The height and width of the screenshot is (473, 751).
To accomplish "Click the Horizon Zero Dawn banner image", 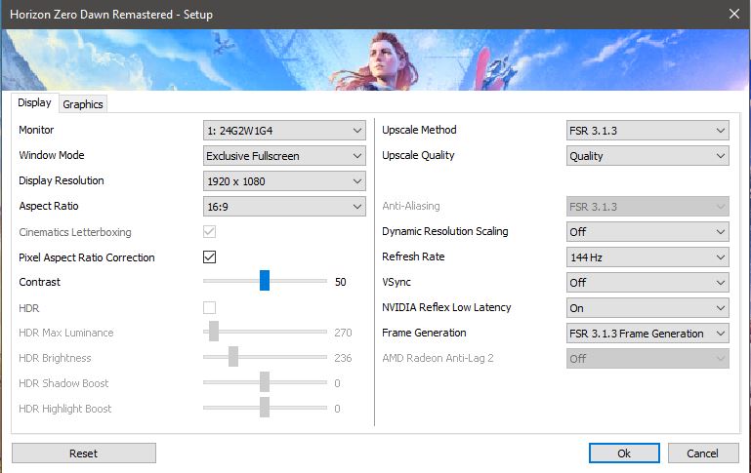I will [375, 59].
